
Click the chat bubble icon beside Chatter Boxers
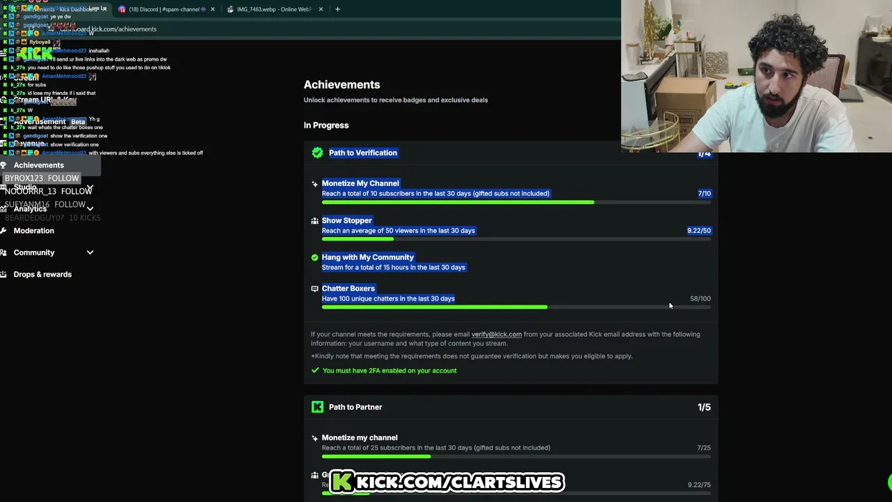tap(314, 289)
